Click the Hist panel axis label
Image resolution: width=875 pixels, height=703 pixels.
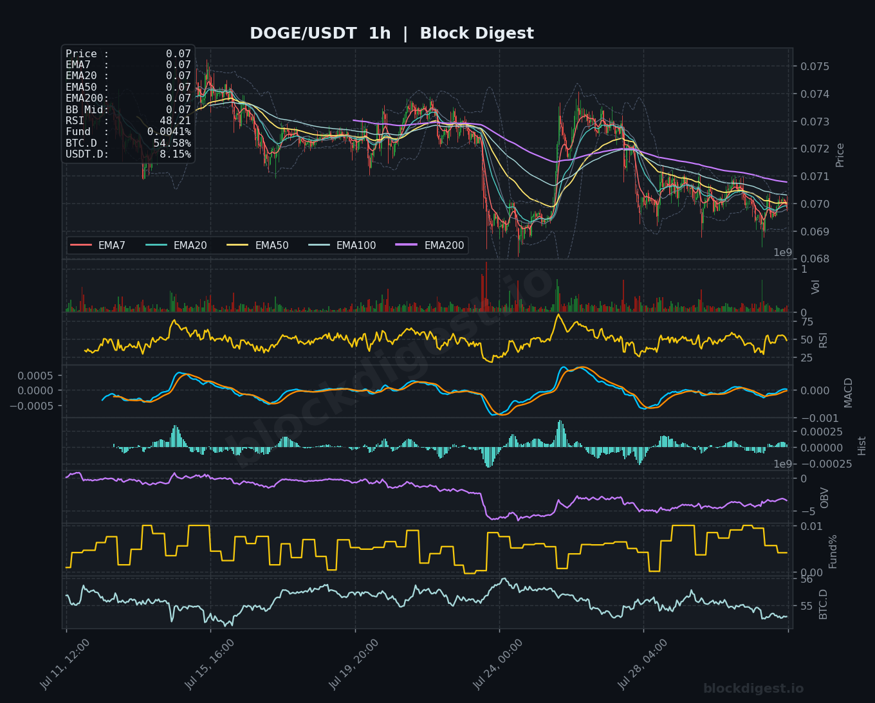click(861, 445)
